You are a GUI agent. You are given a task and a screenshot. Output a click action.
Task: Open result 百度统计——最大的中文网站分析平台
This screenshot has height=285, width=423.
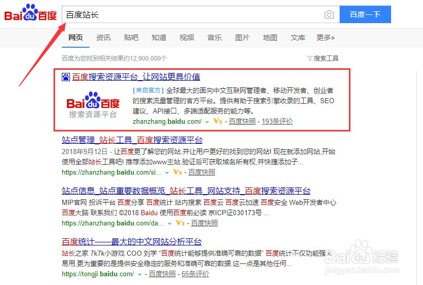coord(132,242)
